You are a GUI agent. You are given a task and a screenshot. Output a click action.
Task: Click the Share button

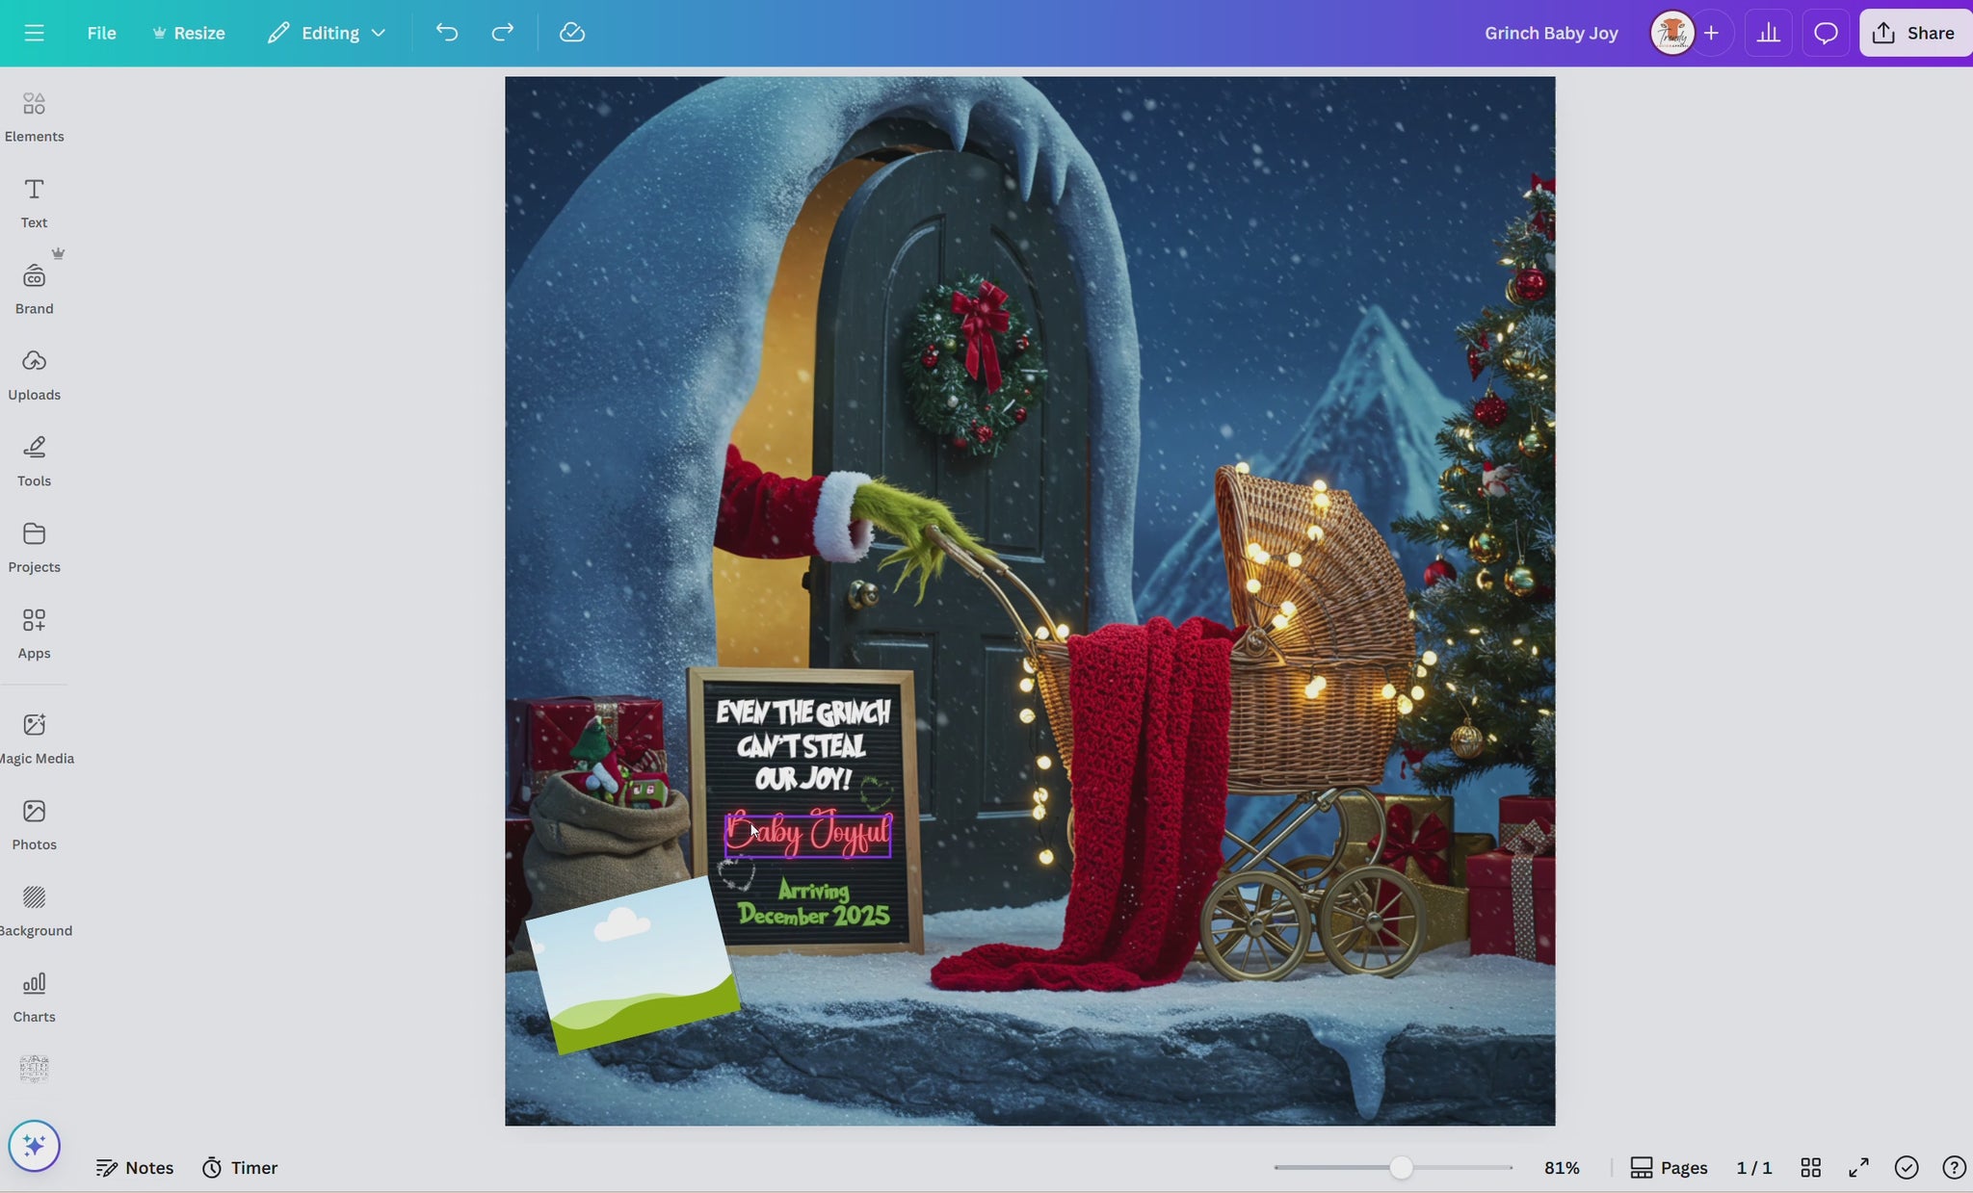[x=1914, y=33]
